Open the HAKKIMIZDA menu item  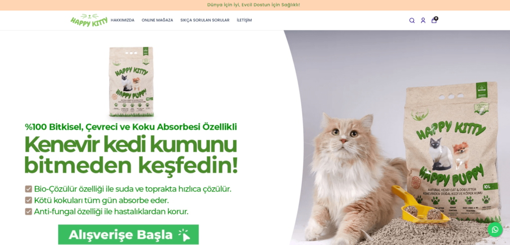(123, 20)
